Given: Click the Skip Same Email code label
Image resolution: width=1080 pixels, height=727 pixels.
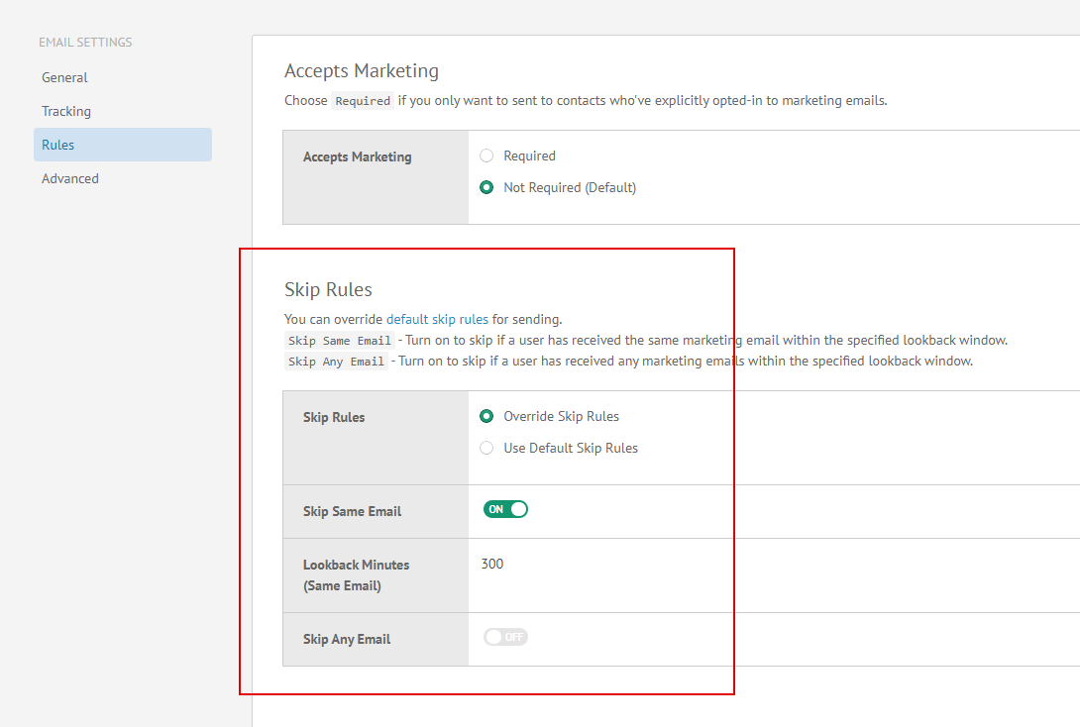Looking at the screenshot, I should [340, 341].
